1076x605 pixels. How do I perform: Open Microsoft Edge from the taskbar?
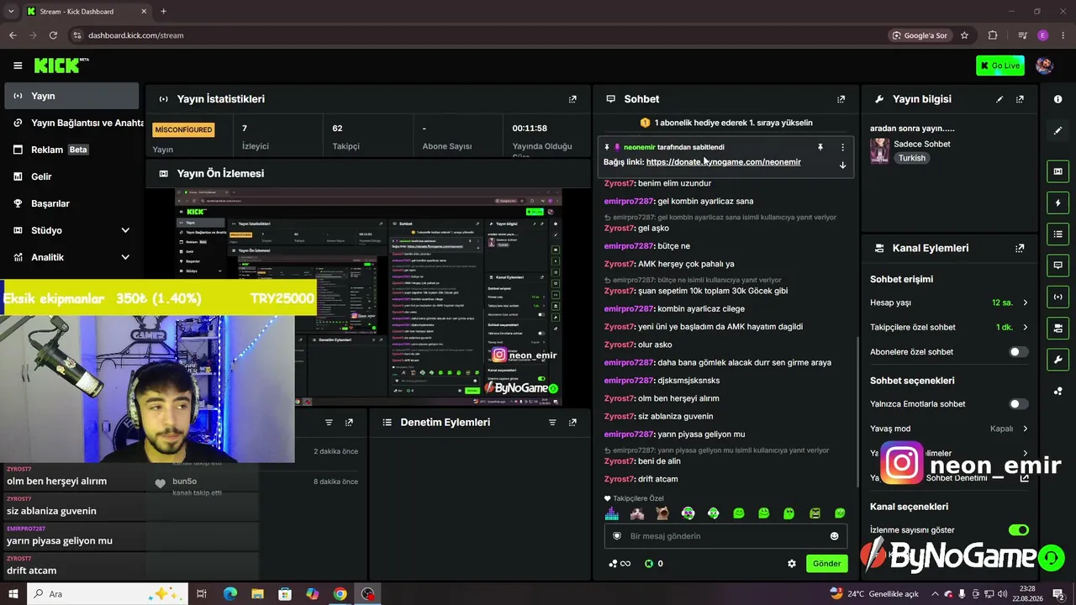[x=229, y=594]
